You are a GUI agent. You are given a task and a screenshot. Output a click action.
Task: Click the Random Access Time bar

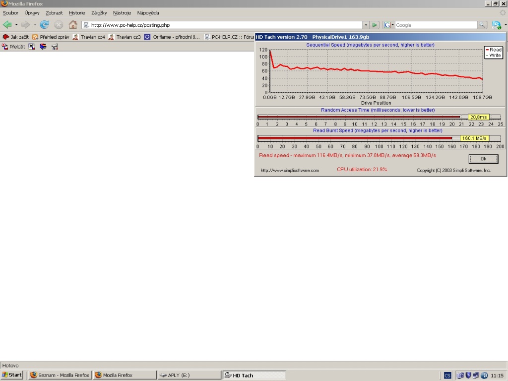click(x=362, y=117)
